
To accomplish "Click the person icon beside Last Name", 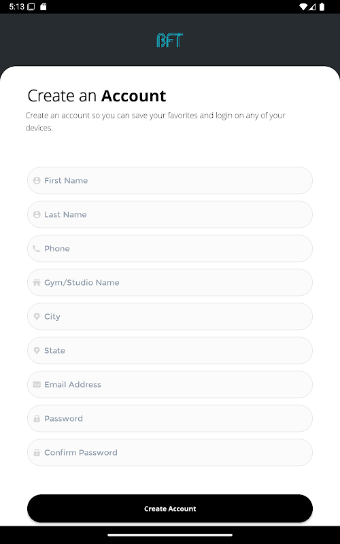I will (37, 214).
